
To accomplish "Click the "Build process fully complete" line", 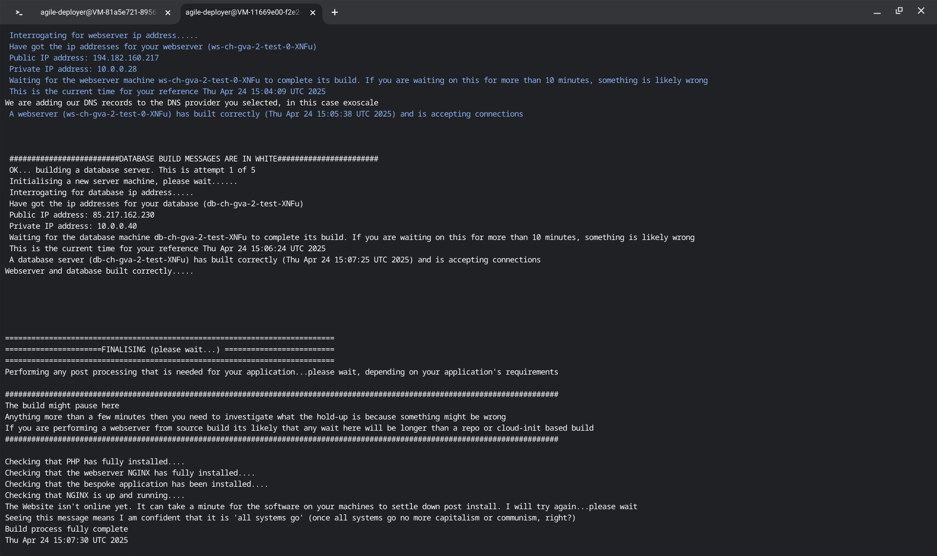I will [x=66, y=529].
